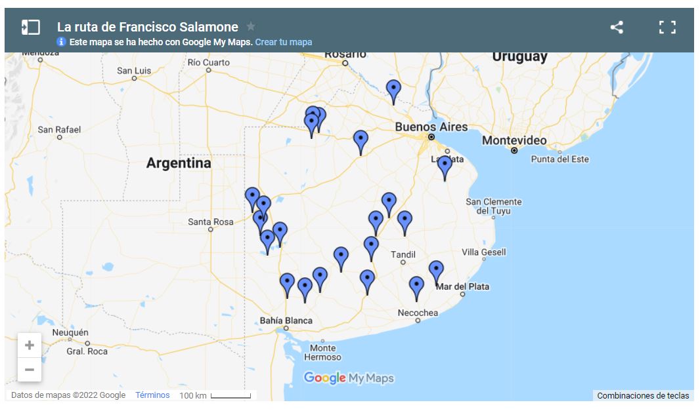
Task: Click the pin directly north of Necochea
Action: (x=416, y=286)
